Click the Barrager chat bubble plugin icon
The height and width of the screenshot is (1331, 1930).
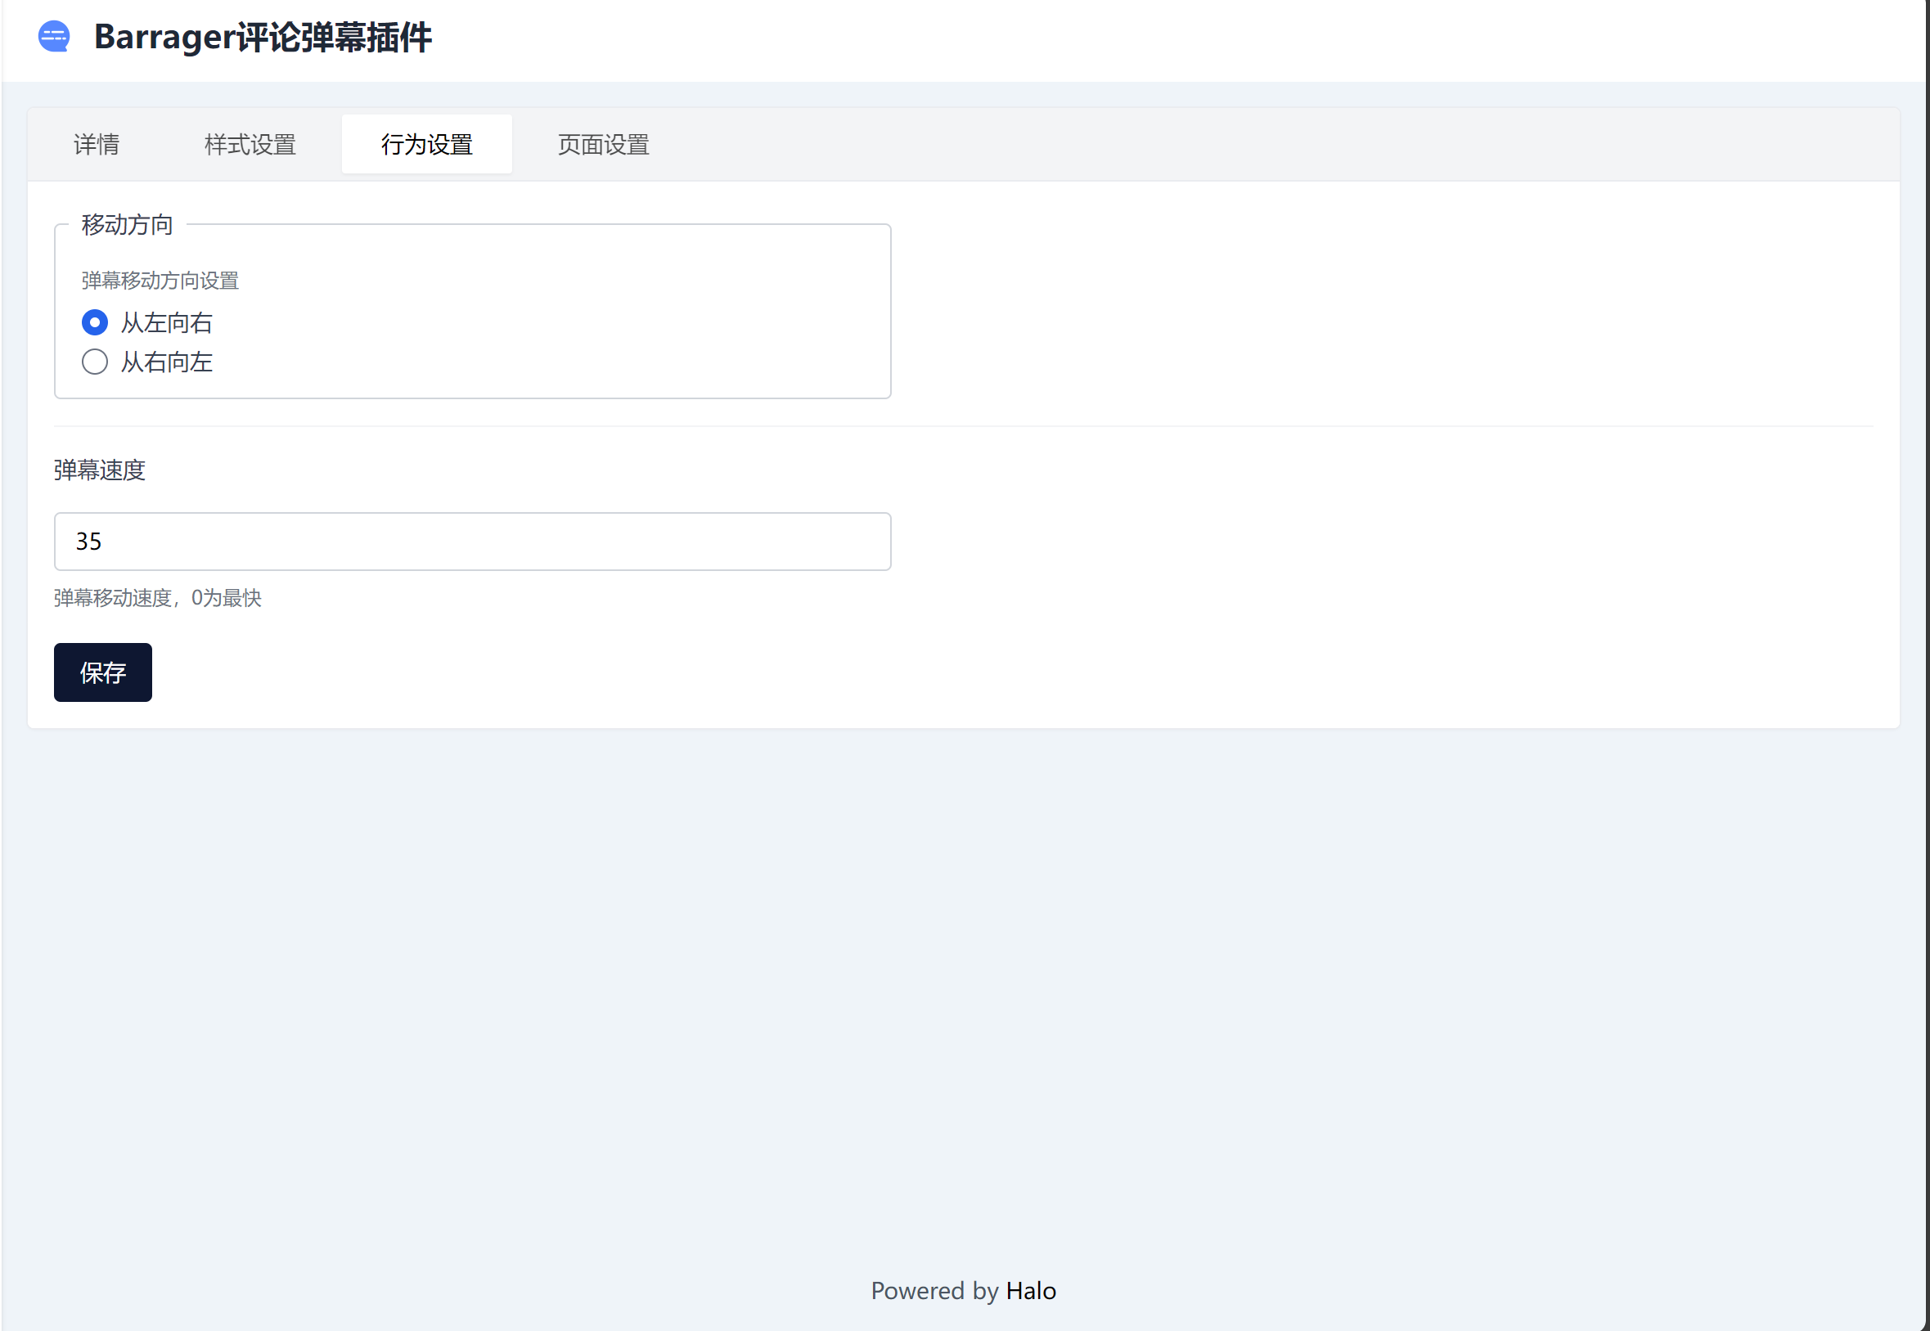54,37
